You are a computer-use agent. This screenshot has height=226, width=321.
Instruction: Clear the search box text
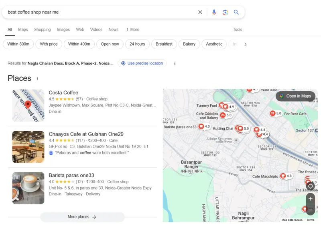coord(200,12)
